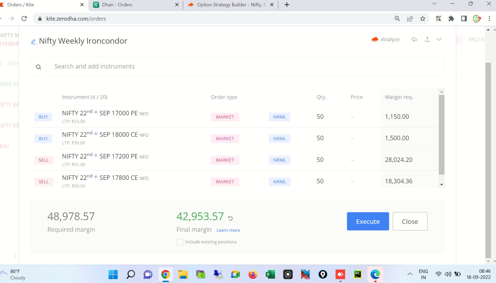
Task: Open the Windows Start menu
Action: coord(113,274)
